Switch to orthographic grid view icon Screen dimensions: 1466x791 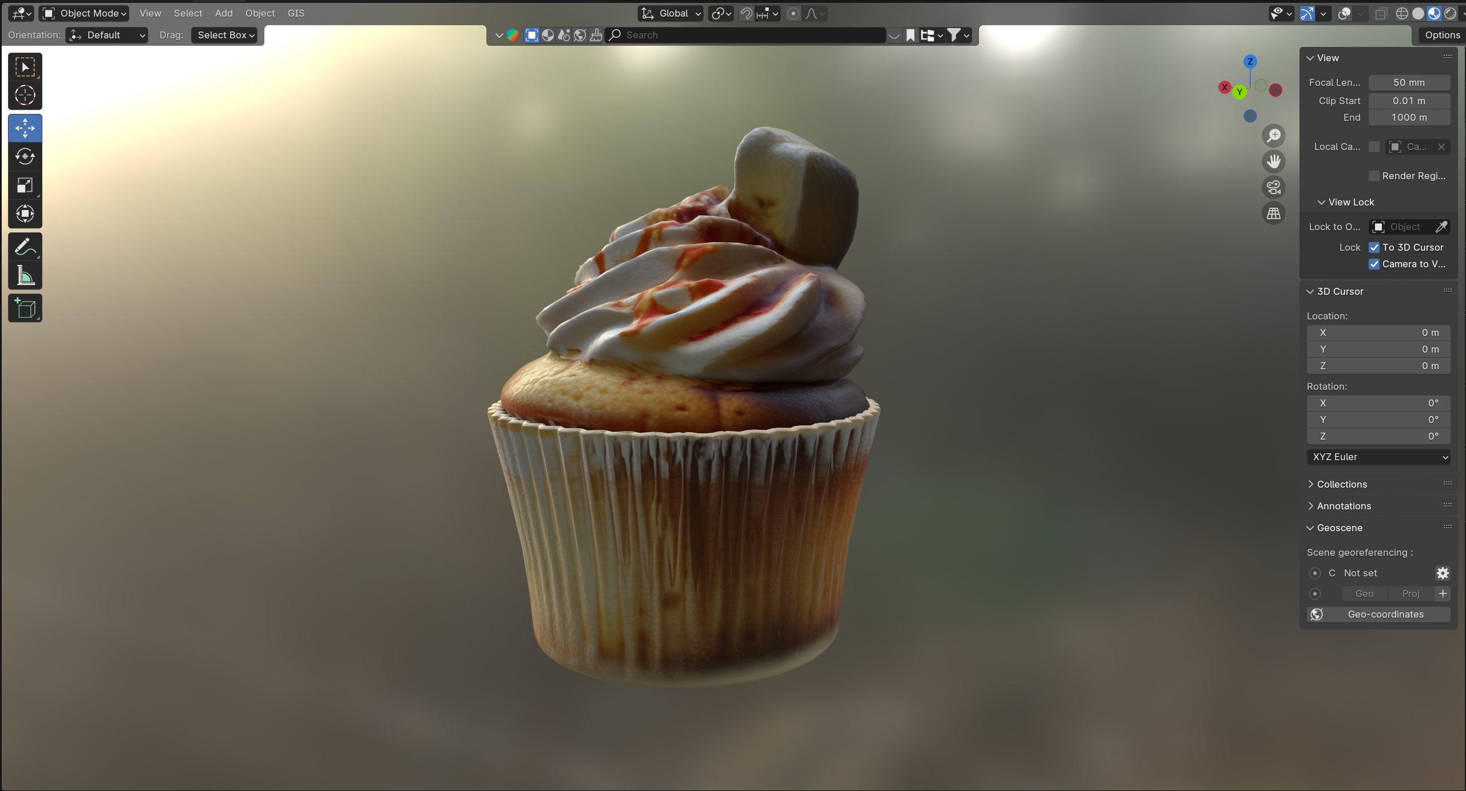[1273, 213]
